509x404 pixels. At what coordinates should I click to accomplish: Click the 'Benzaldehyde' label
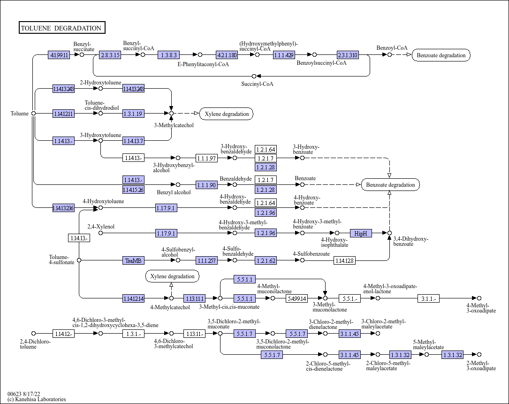pos(236,179)
